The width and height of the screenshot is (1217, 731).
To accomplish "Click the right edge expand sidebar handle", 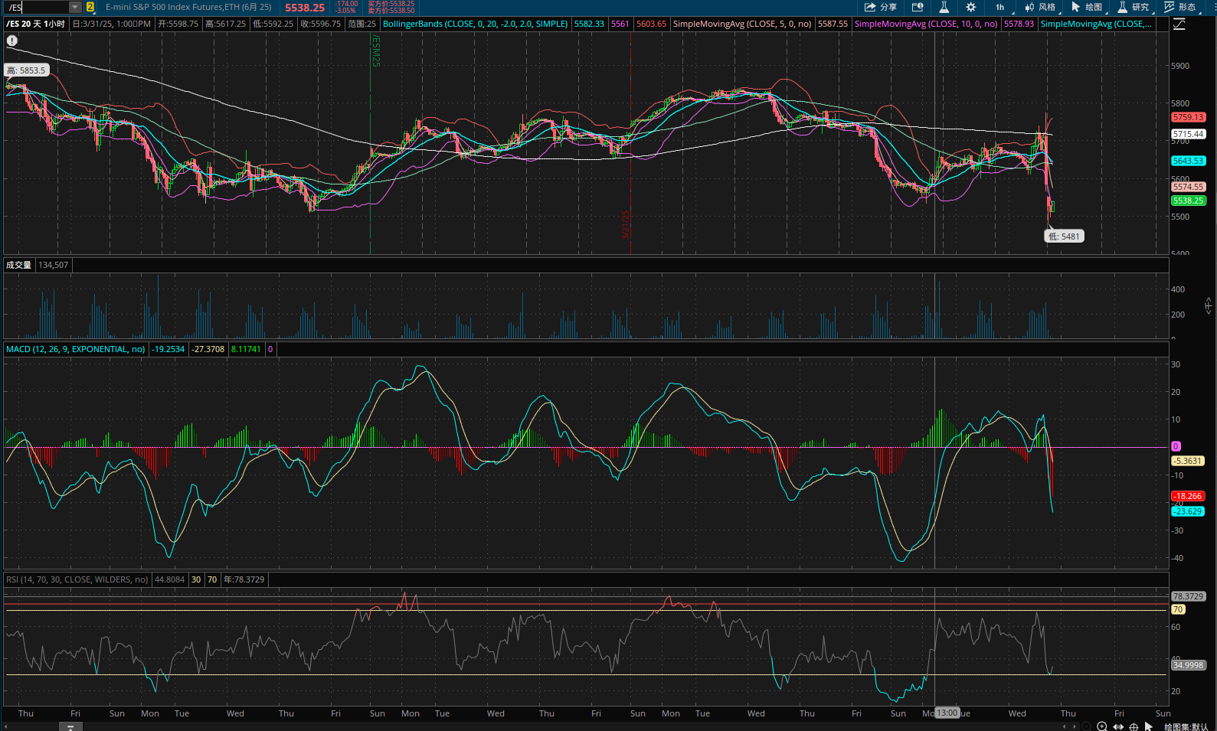I will tap(1208, 306).
